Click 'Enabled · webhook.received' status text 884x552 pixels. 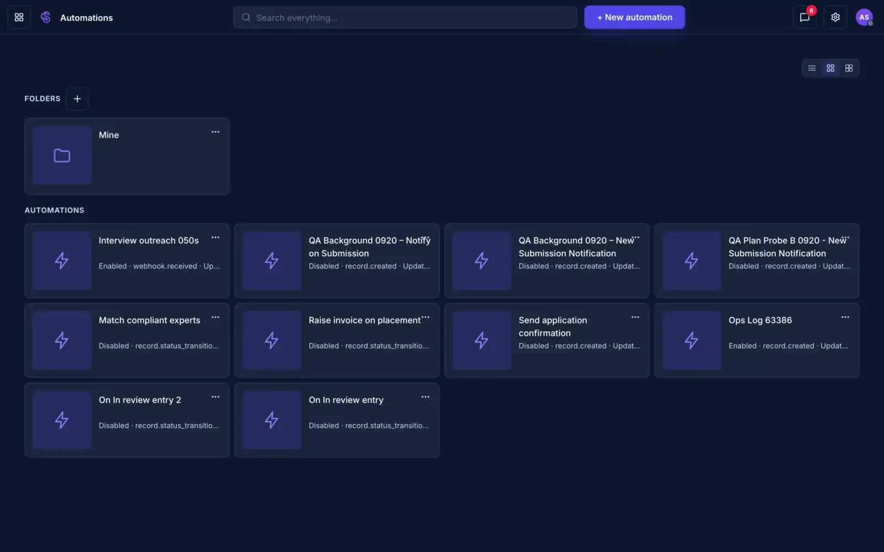[x=148, y=266]
